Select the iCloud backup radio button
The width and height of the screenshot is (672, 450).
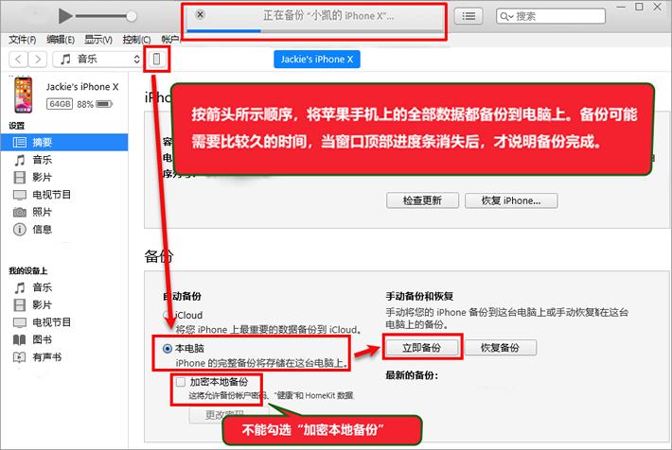click(168, 315)
